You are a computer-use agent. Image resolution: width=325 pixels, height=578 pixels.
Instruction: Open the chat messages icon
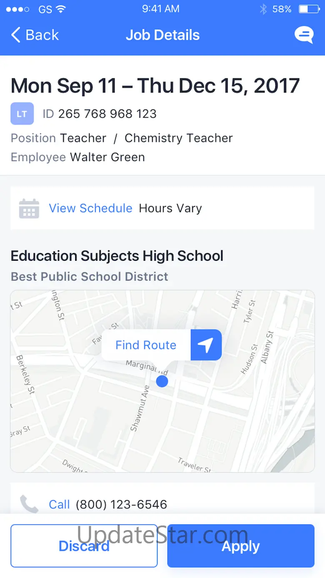pyautogui.click(x=304, y=35)
